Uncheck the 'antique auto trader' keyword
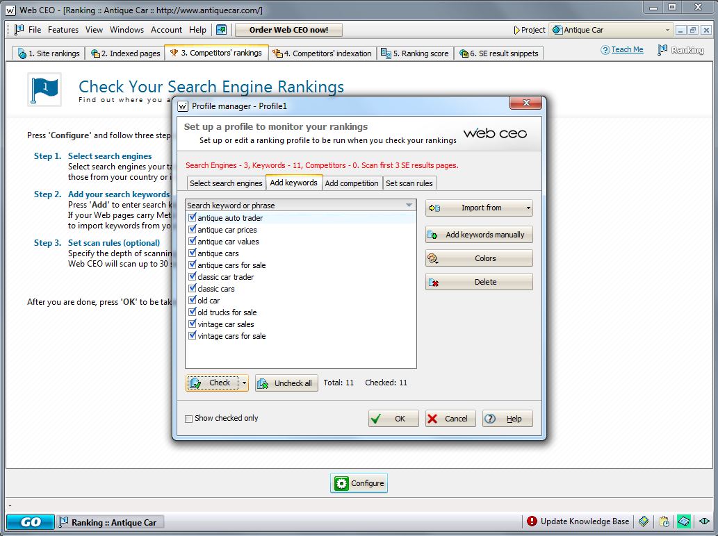 193,218
